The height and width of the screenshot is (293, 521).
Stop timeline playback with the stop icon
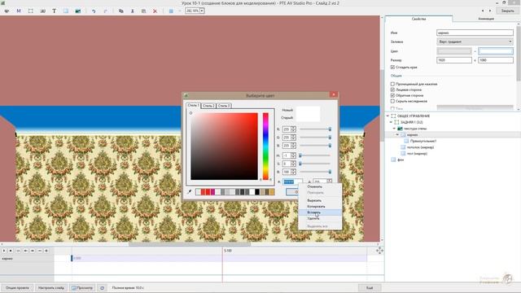click(x=11, y=251)
